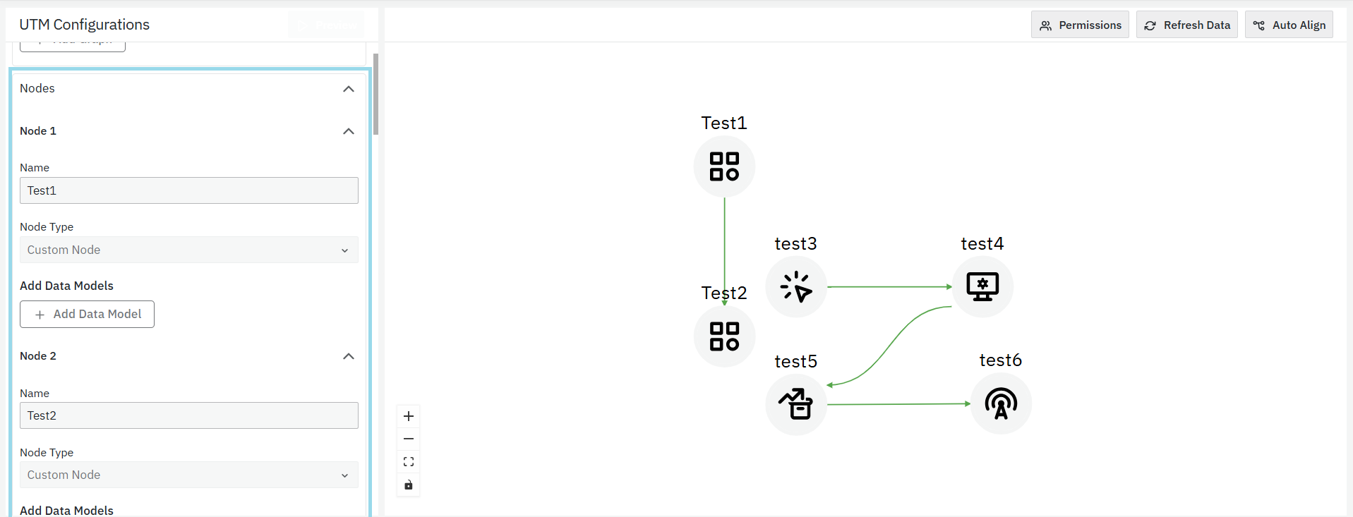Click the Refresh Data button
Image resolution: width=1353 pixels, height=517 pixels.
1186,25
